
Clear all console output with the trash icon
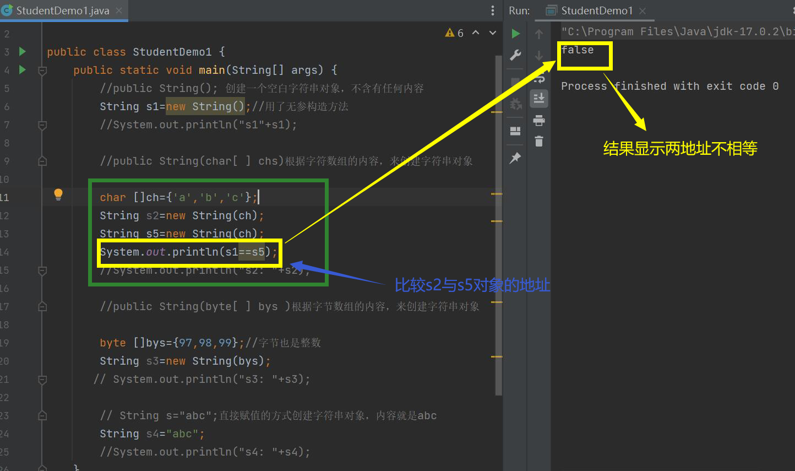point(539,141)
